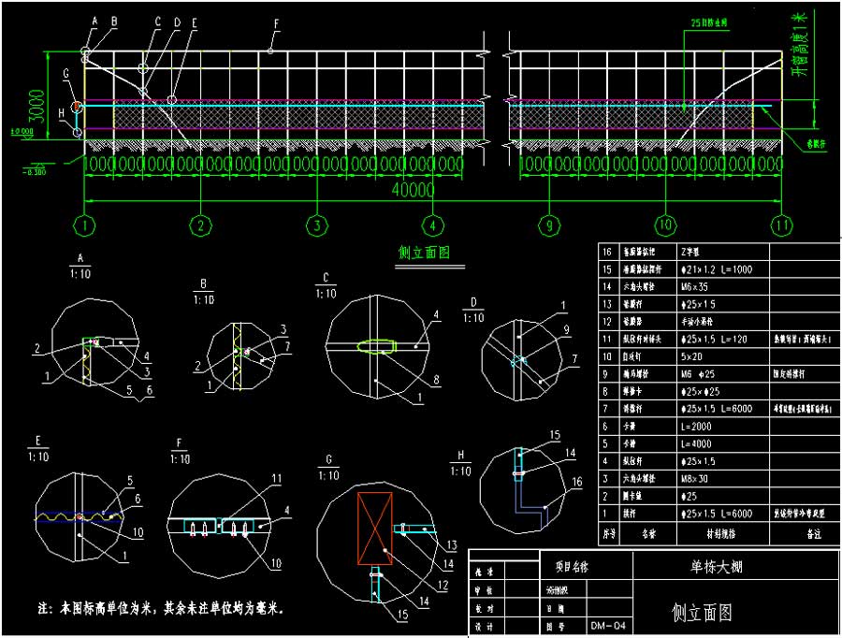Click the green axis bubble numbered 2
The image size is (842, 638).
201,225
